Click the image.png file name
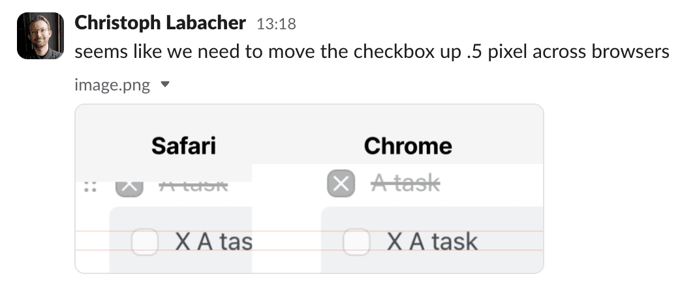This screenshot has height=289, width=697. coord(112,84)
